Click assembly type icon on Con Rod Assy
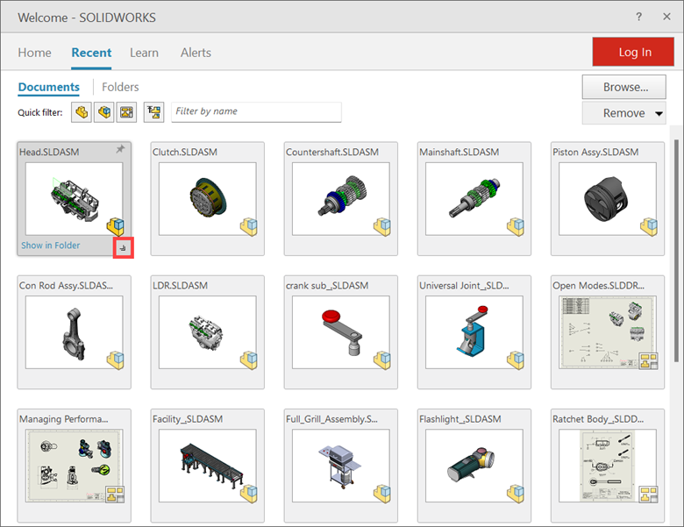The width and height of the screenshot is (684, 527). [x=116, y=360]
